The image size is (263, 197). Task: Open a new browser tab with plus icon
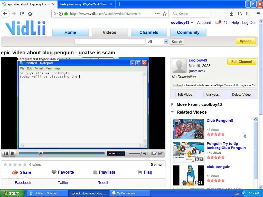click(120, 4)
